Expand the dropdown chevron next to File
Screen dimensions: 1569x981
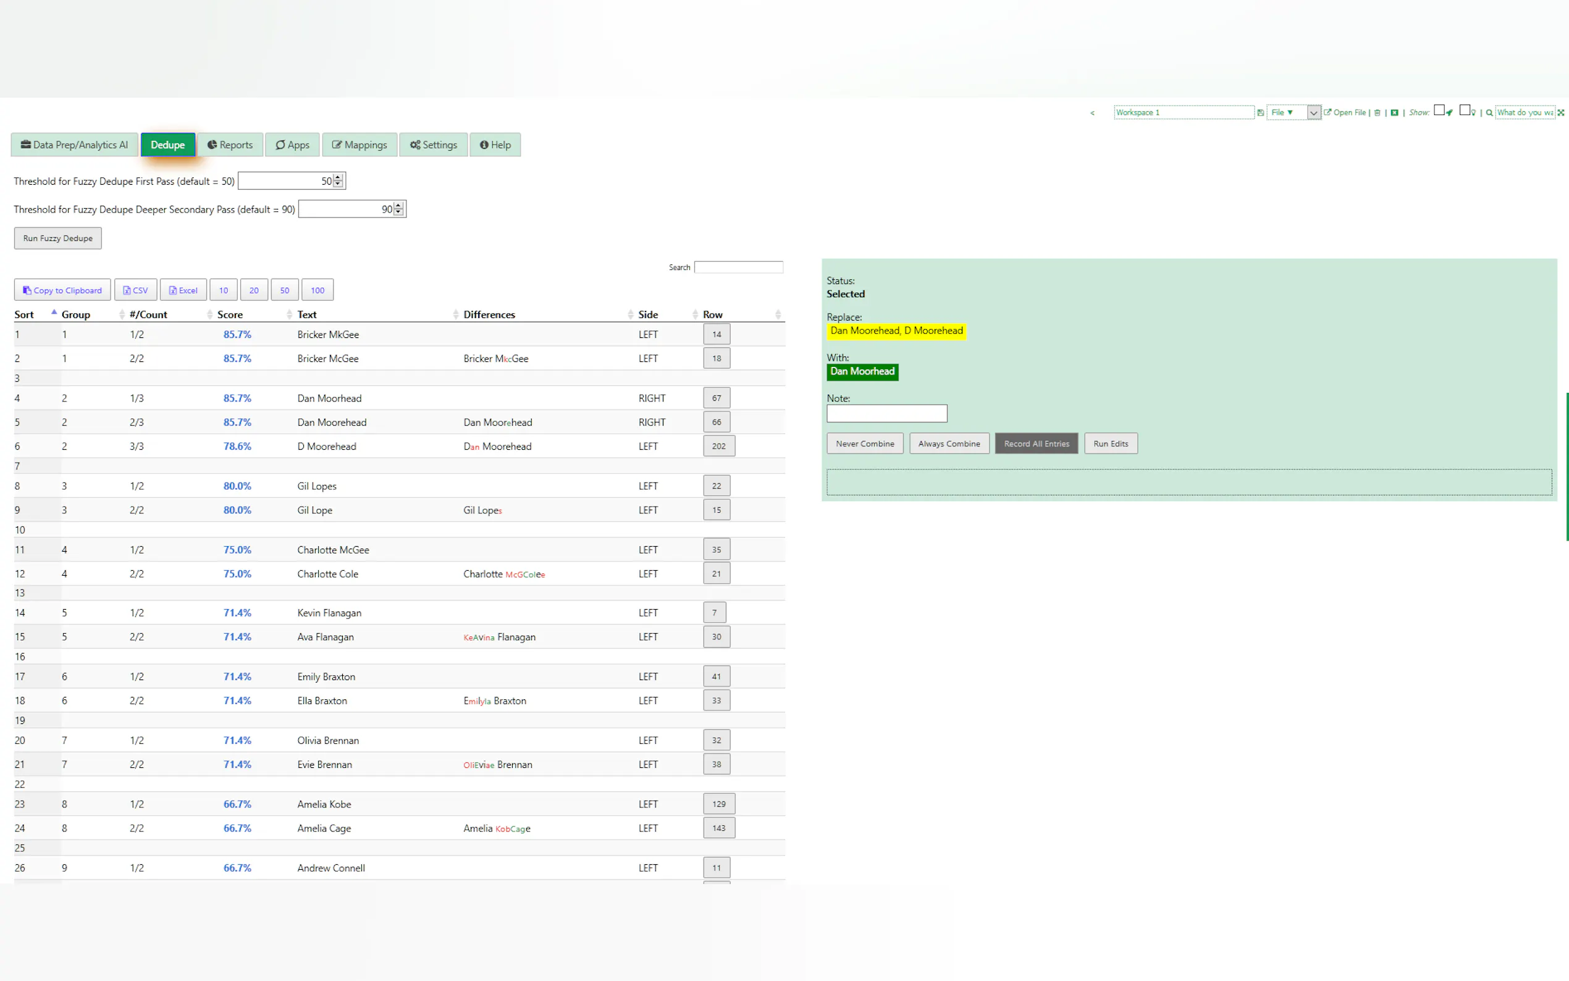point(1313,113)
